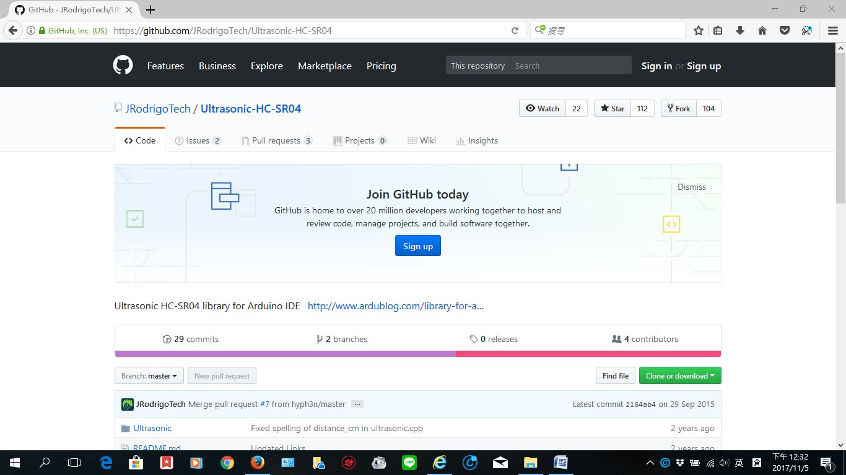
Task: Click Sign in link in header
Action: click(x=656, y=66)
